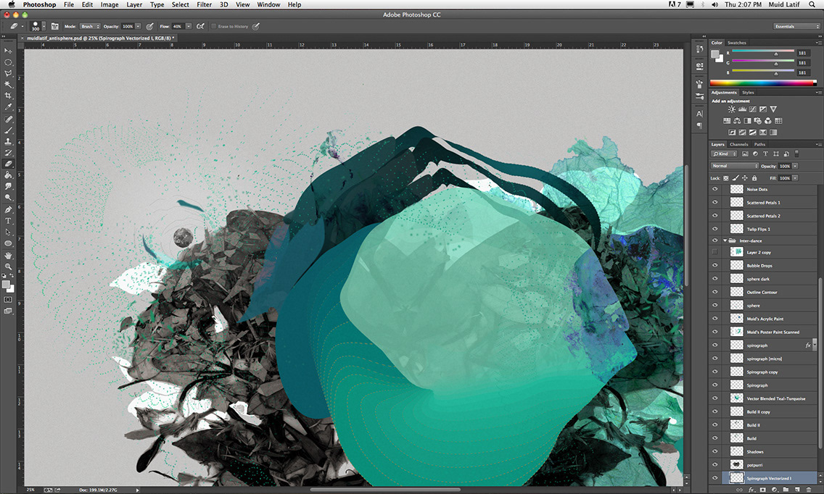Show the hidden Layer 2 copy layer
This screenshot has width=824, height=494.
tap(714, 253)
